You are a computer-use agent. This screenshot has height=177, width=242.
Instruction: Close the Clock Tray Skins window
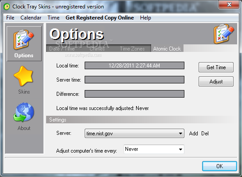tap(229, 4)
